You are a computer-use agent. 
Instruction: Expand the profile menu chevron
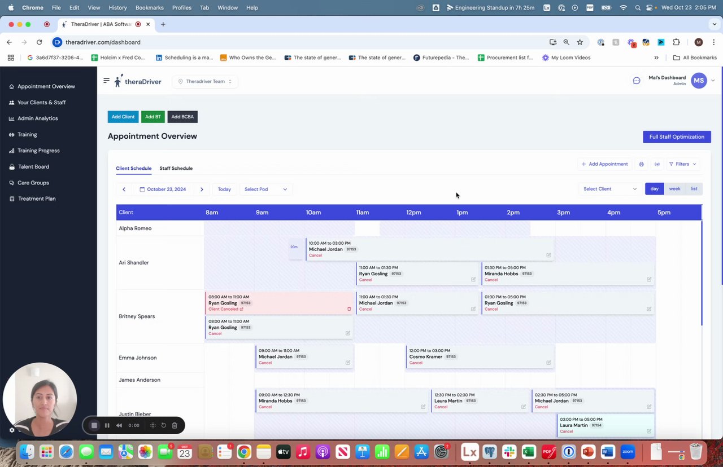pyautogui.click(x=713, y=81)
